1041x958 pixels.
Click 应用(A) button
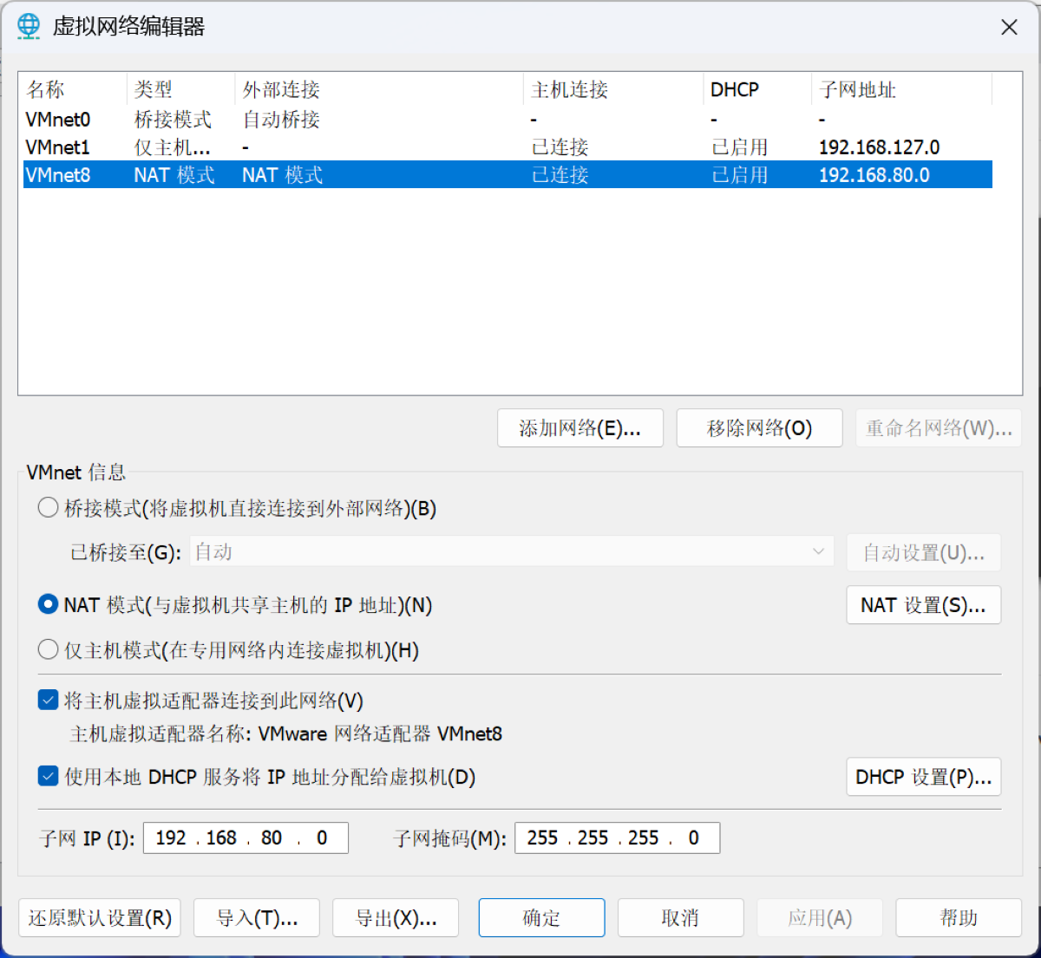820,918
